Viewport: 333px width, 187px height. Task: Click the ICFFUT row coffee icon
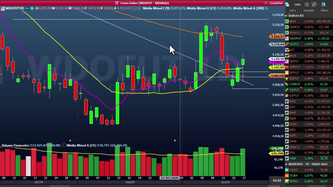pyautogui.click(x=287, y=96)
